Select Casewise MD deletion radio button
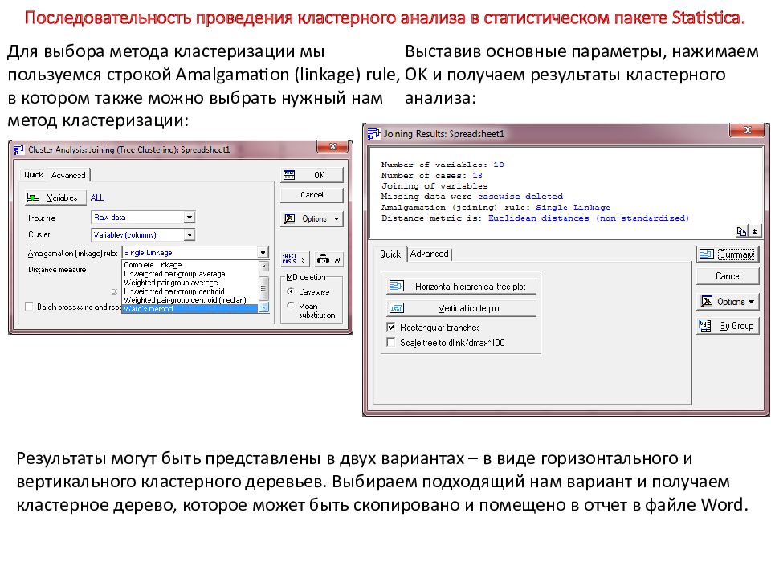 coord(291,291)
